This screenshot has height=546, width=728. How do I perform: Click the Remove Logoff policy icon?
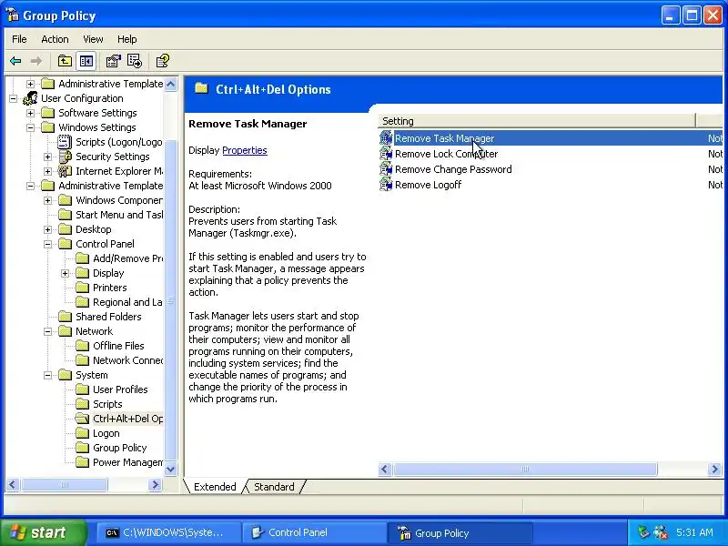pos(386,185)
